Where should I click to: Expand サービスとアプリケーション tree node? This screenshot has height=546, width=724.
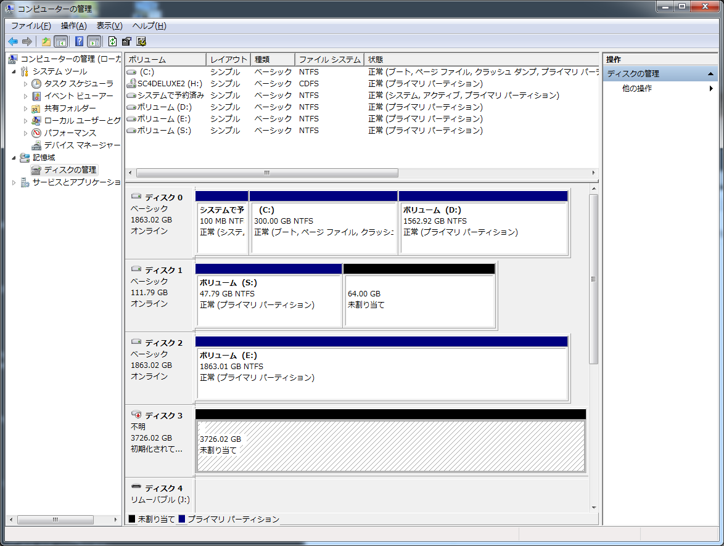(x=15, y=182)
